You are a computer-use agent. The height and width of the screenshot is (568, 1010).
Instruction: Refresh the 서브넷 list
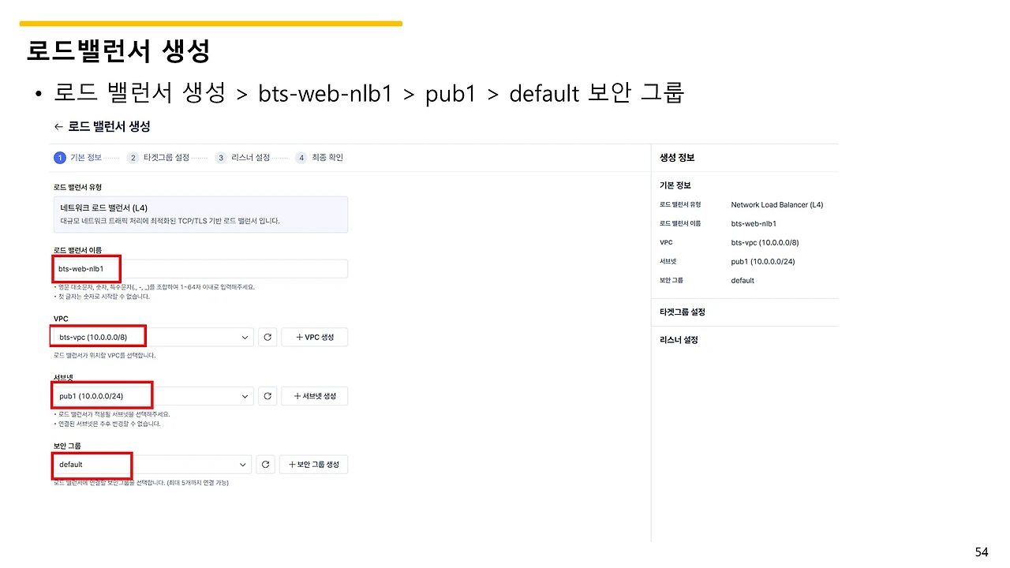(267, 396)
